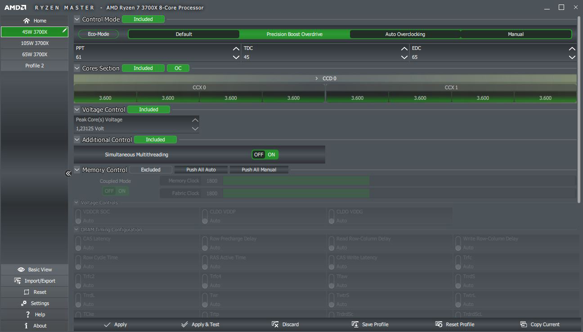Viewport: 583px width, 332px height.
Task: Open Import/Export via its icon
Action: [18, 281]
